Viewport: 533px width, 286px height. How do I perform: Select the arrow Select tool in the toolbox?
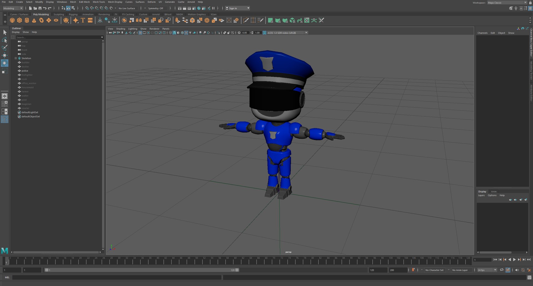click(5, 32)
